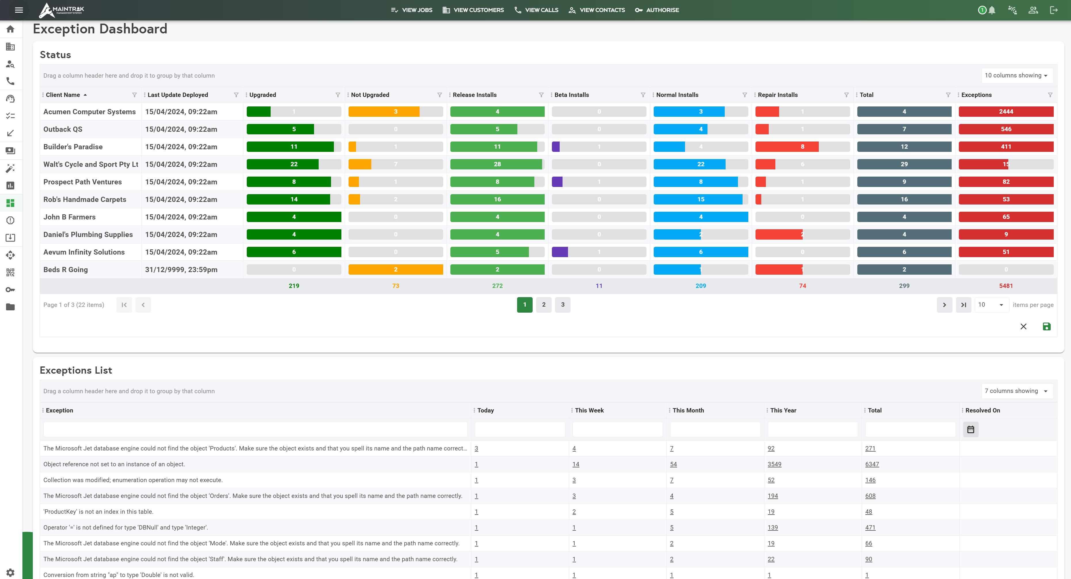Click the green save icon in Status grid
This screenshot has width=1071, height=579.
(x=1047, y=326)
